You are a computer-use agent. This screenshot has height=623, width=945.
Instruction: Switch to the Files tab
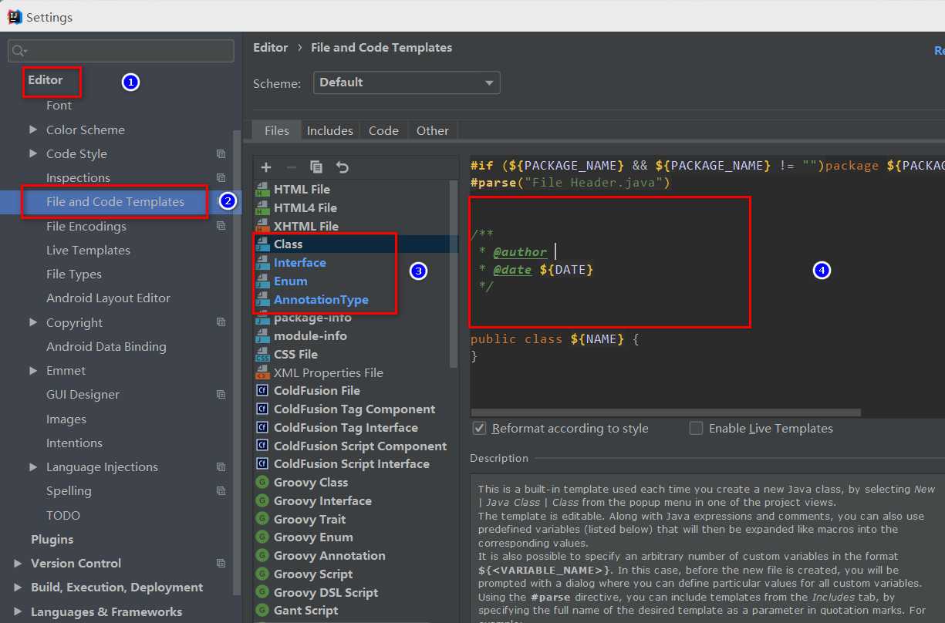point(276,130)
